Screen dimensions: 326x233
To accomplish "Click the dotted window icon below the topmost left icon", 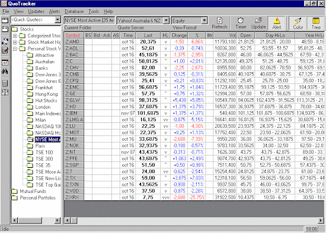I will (5, 29).
